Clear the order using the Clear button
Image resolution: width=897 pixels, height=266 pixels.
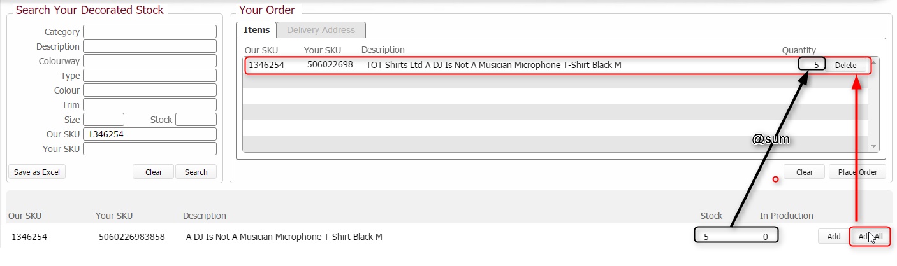click(x=804, y=172)
